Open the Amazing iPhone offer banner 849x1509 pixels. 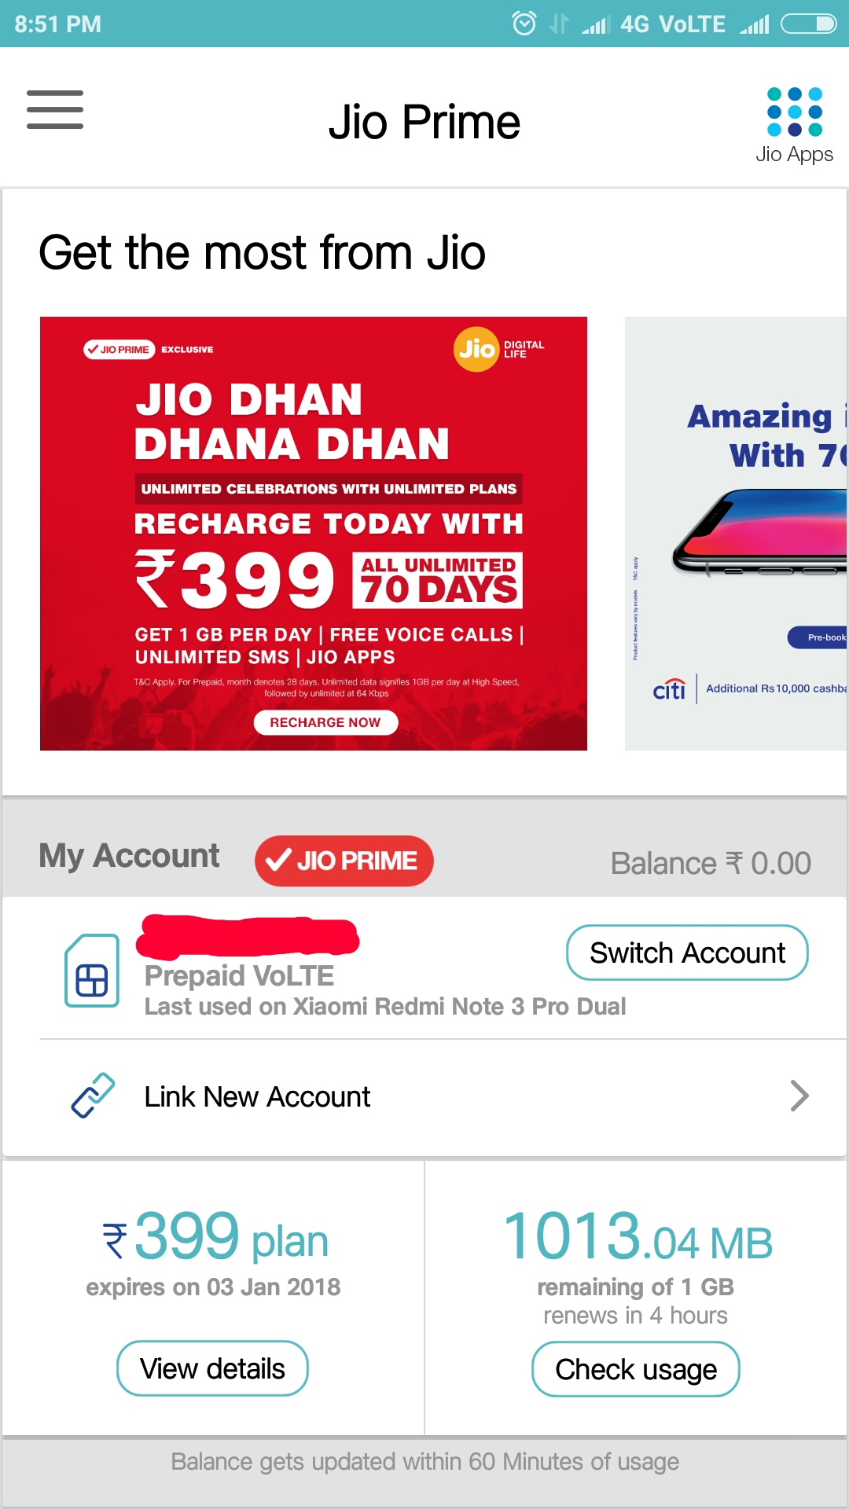point(737,534)
